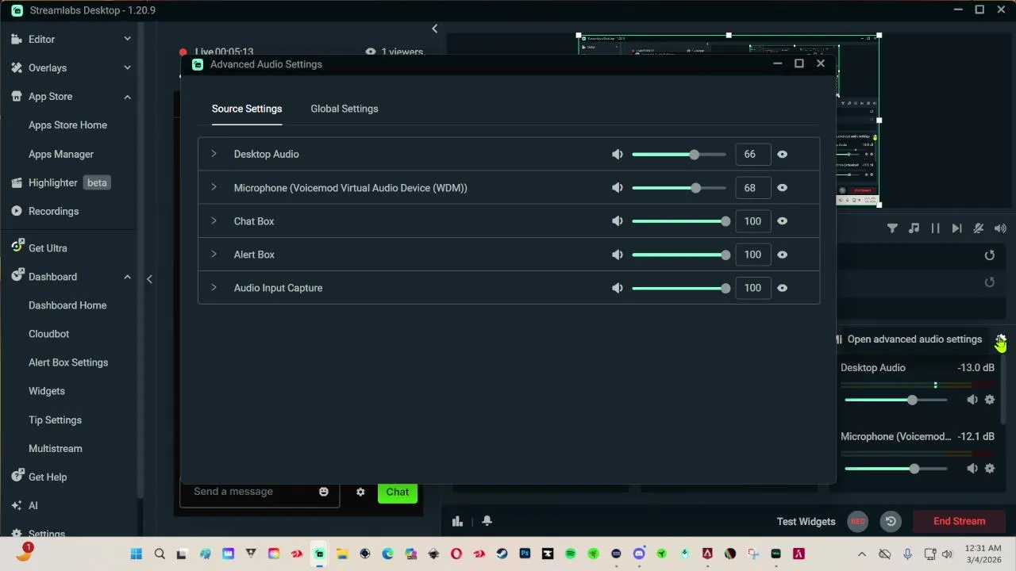Image resolution: width=1016 pixels, height=571 pixels.
Task: Click the replay buffer icon near REC
Action: 891,522
